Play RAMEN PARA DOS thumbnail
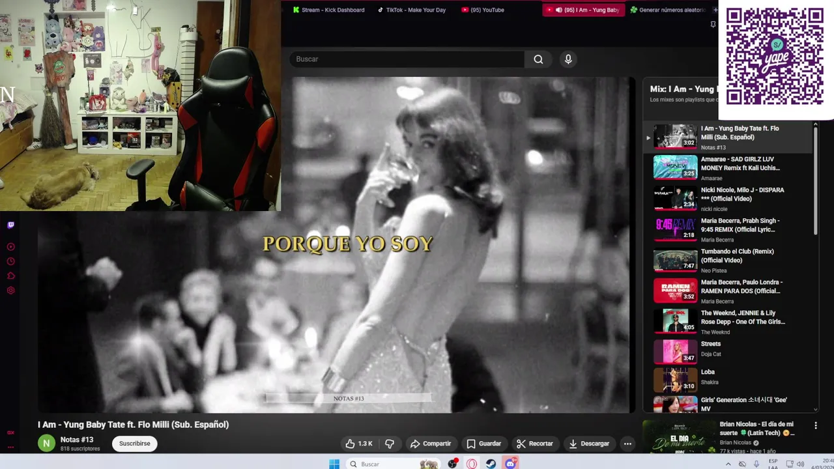Viewport: 834px width, 469px height. (x=675, y=290)
